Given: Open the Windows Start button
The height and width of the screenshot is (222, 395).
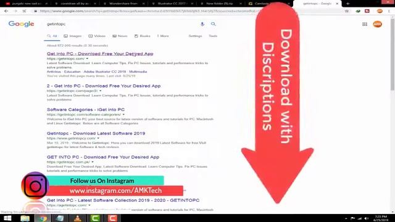Looking at the screenshot, I should [x=7, y=218].
